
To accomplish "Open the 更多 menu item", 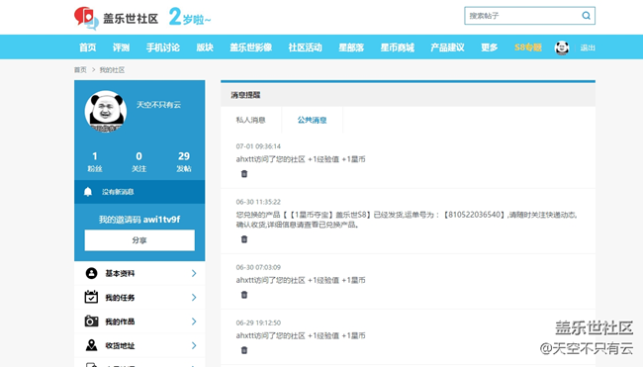I will coord(490,47).
